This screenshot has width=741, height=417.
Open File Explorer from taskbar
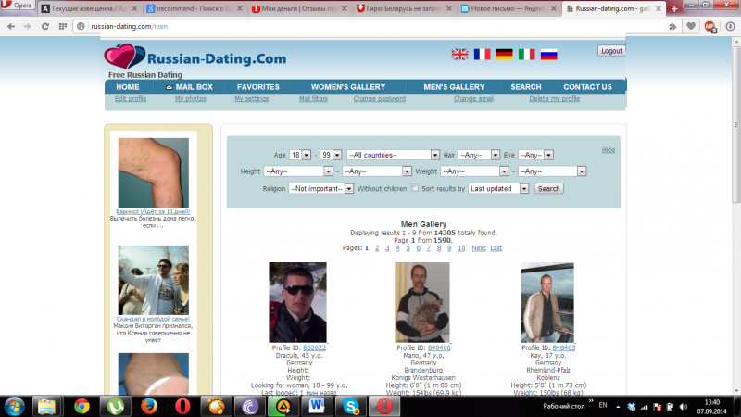pyautogui.click(x=46, y=407)
